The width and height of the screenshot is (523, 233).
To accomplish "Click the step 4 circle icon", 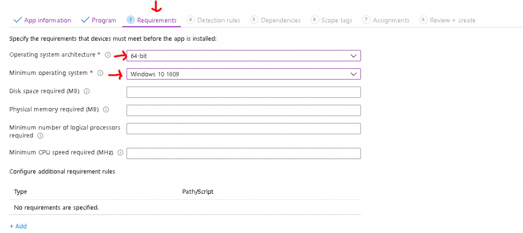I will [x=191, y=20].
